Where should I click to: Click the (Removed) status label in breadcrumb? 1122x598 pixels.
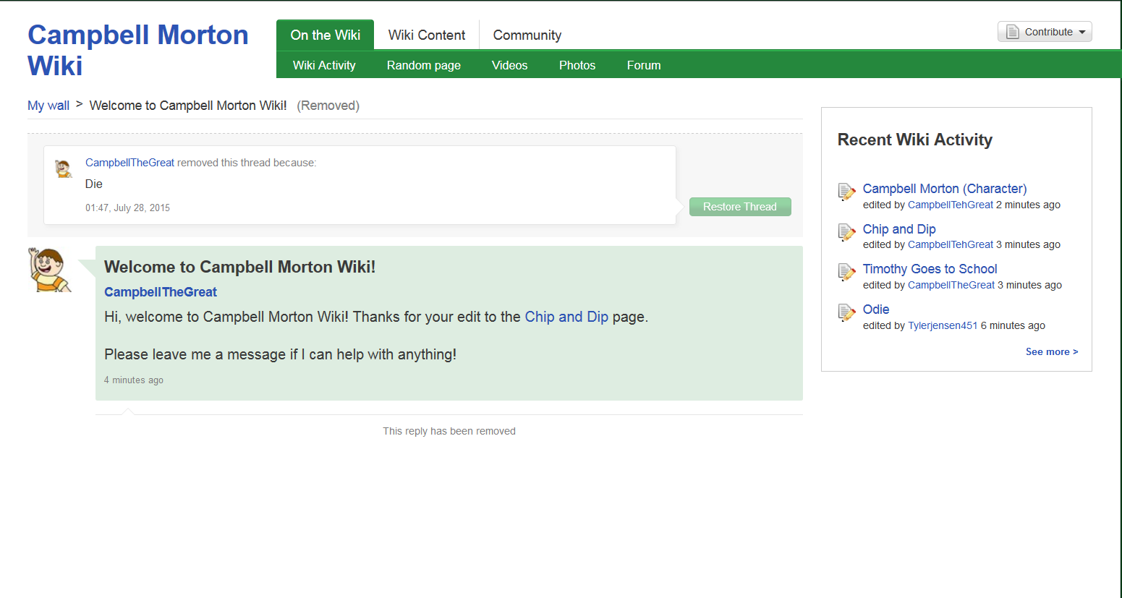328,106
